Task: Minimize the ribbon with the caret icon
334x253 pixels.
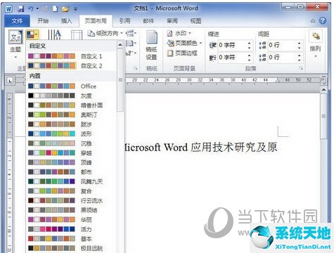Action: [x=313, y=21]
